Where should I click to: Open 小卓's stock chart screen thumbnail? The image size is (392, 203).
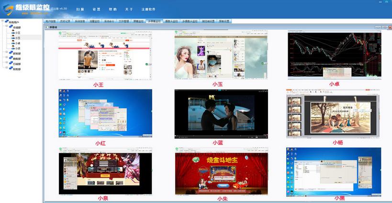[335, 55]
